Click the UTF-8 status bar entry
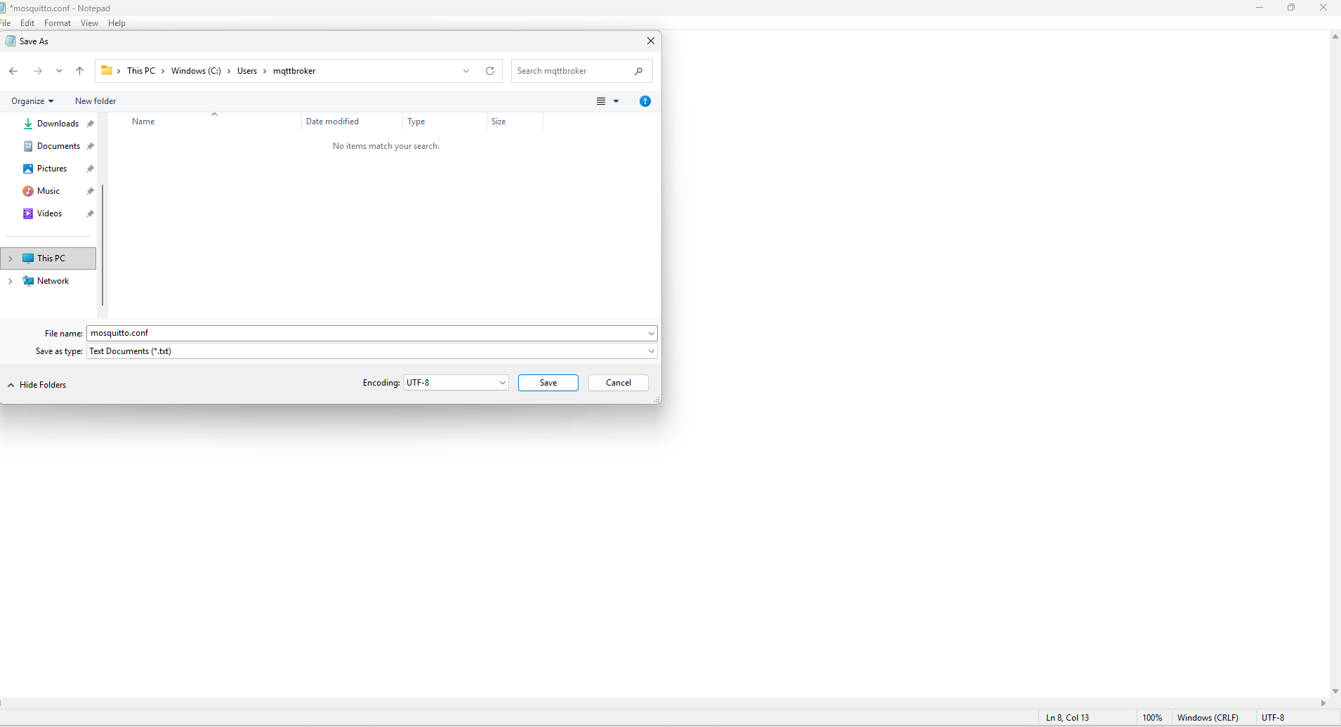 (1273, 718)
